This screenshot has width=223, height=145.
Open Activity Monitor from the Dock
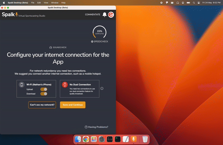pos(110,139)
